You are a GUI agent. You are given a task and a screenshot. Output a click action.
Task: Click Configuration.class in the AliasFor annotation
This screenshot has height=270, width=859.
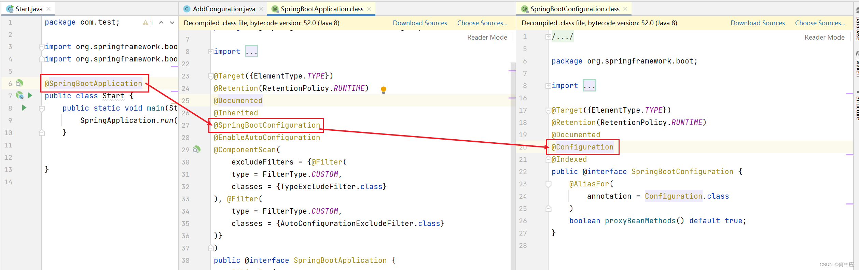tap(687, 196)
